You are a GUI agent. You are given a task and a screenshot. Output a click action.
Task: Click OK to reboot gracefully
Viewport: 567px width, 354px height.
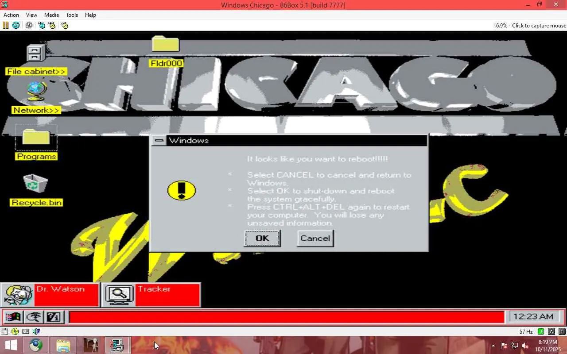[x=262, y=238]
